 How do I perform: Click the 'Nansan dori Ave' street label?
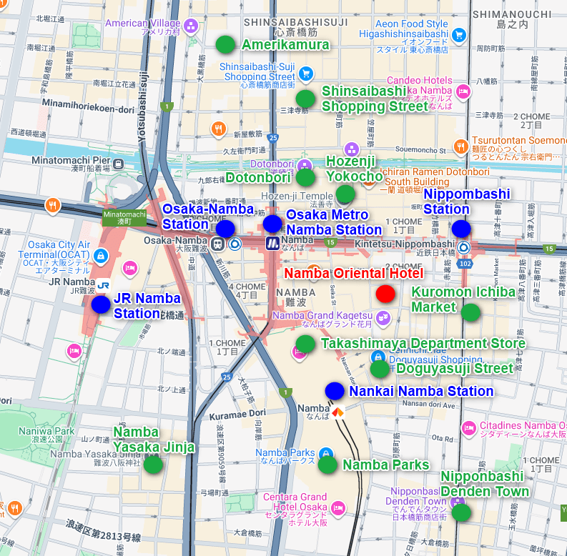[429, 404]
